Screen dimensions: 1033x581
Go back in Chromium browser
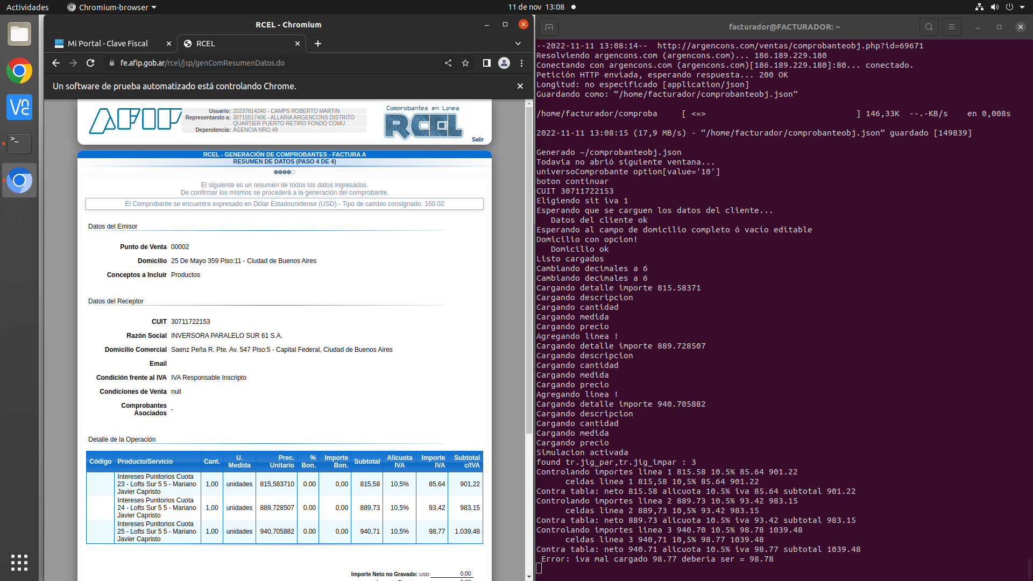56,63
